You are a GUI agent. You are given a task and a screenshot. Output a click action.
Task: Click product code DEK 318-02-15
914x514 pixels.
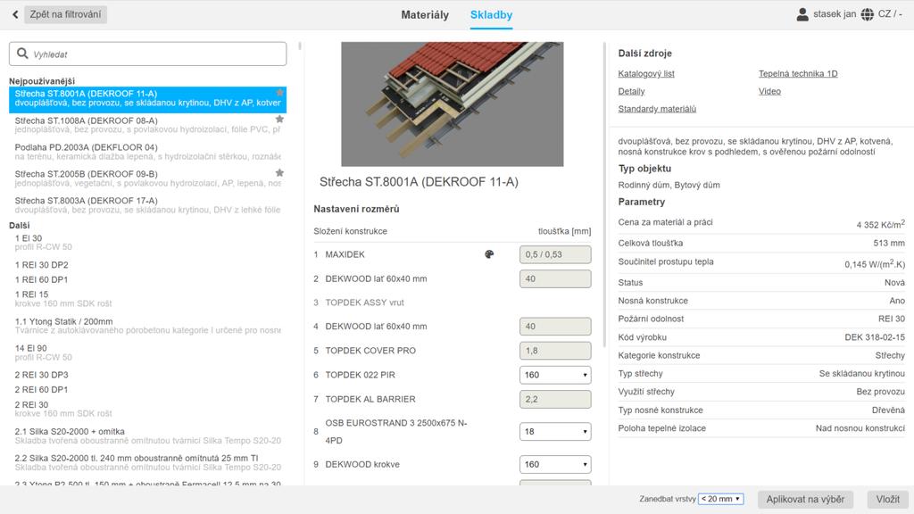pos(875,337)
